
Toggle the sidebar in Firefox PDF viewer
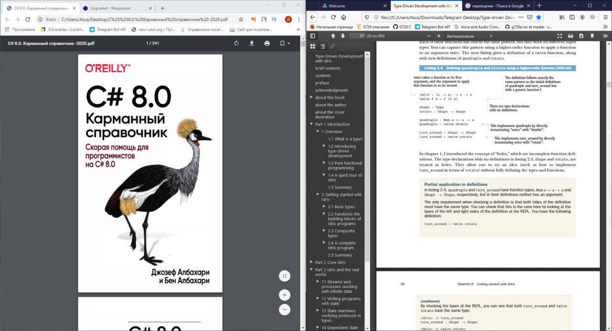313,36
